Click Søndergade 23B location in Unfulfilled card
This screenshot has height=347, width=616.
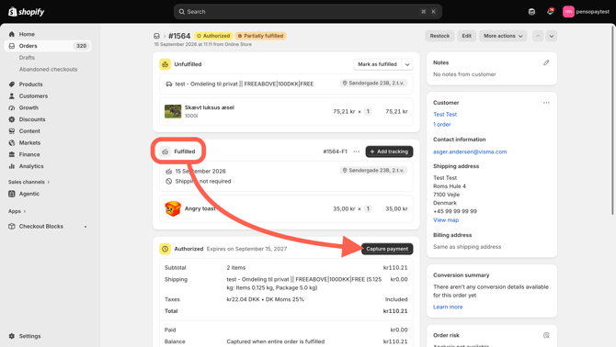373,84
